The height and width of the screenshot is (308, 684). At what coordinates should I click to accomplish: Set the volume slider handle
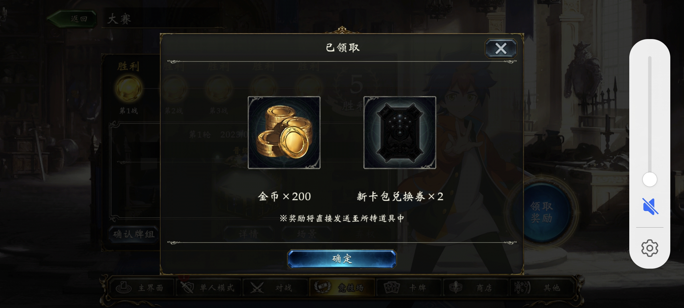click(650, 180)
